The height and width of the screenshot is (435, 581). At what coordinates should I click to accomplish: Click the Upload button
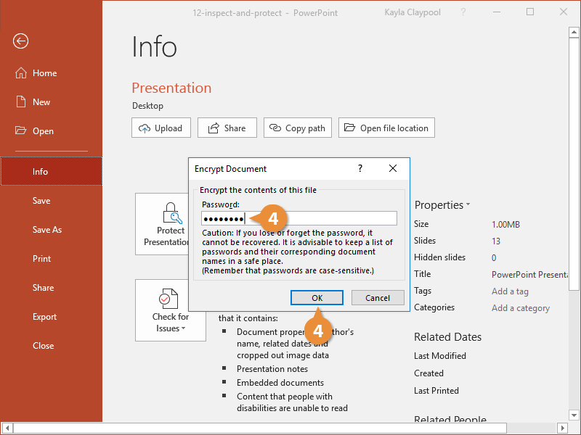click(161, 128)
